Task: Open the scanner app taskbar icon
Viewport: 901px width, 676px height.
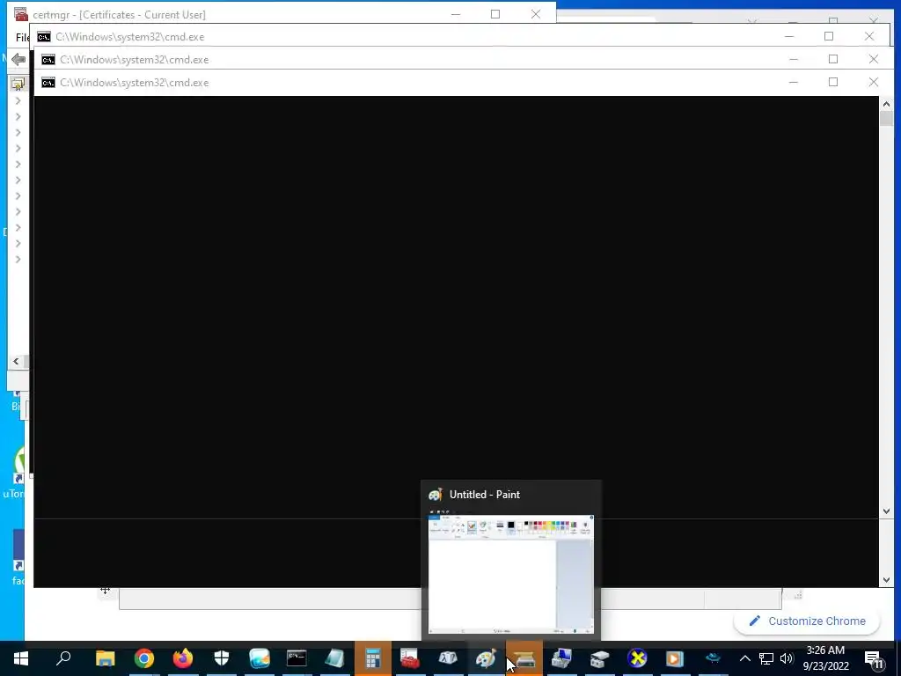Action: pyautogui.click(x=524, y=658)
